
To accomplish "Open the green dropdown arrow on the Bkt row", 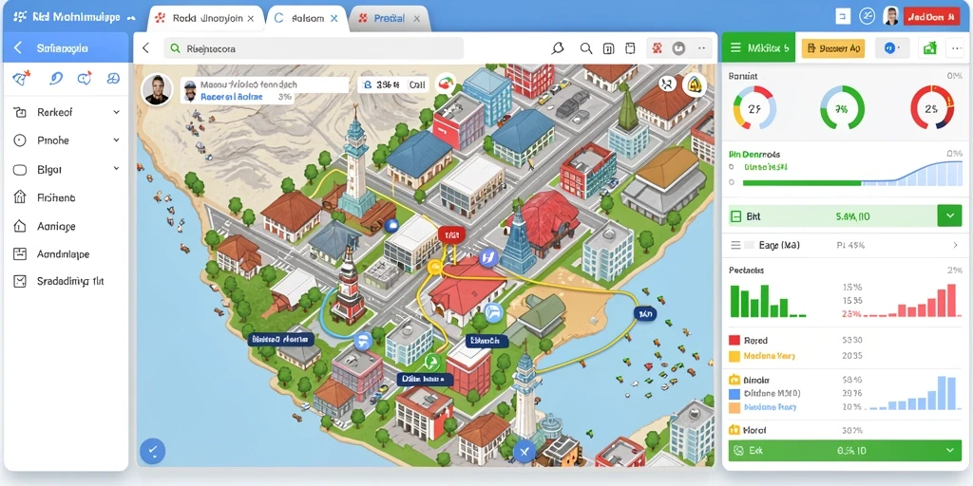I will click(x=949, y=216).
